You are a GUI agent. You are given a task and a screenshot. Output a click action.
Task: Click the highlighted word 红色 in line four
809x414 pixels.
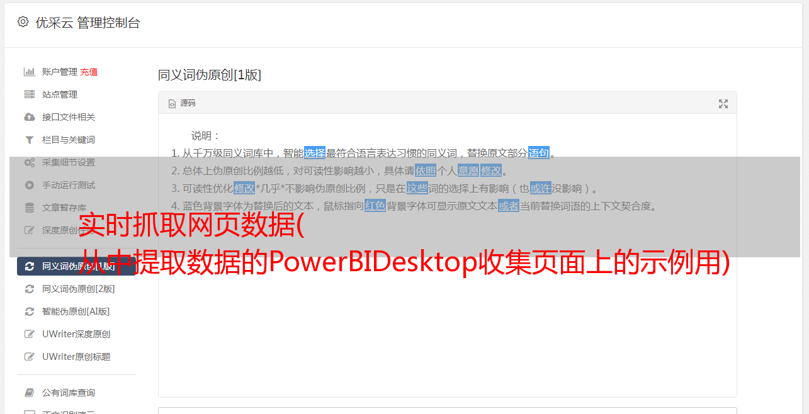pyautogui.click(x=375, y=206)
